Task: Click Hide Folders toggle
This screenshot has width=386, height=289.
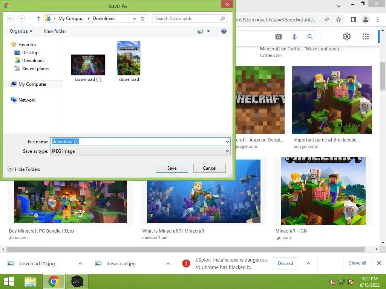Action: tap(24, 169)
